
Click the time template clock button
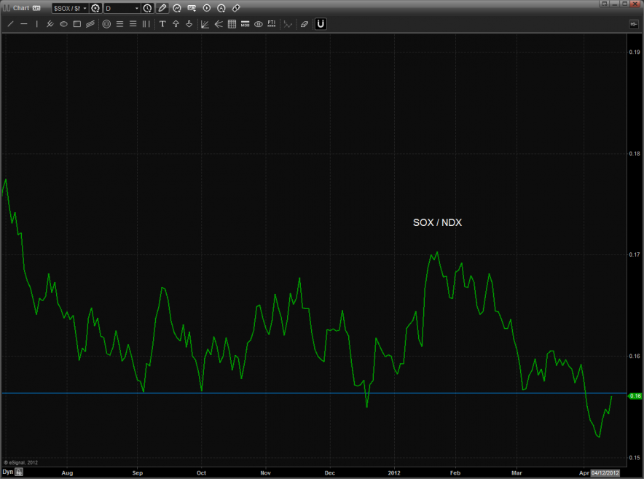pyautogui.click(x=147, y=8)
